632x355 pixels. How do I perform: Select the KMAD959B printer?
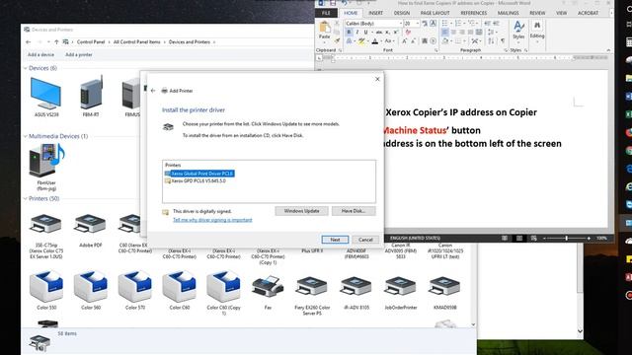[x=445, y=292]
